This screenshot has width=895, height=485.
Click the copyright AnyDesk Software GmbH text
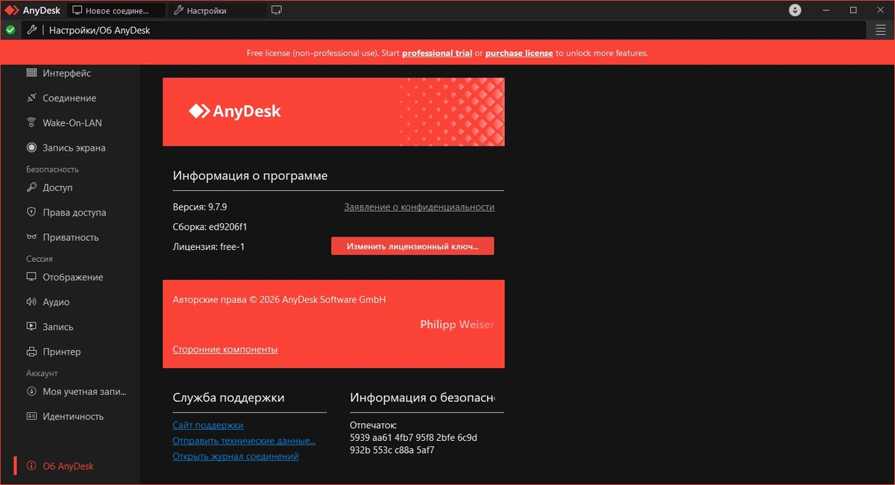click(x=279, y=299)
